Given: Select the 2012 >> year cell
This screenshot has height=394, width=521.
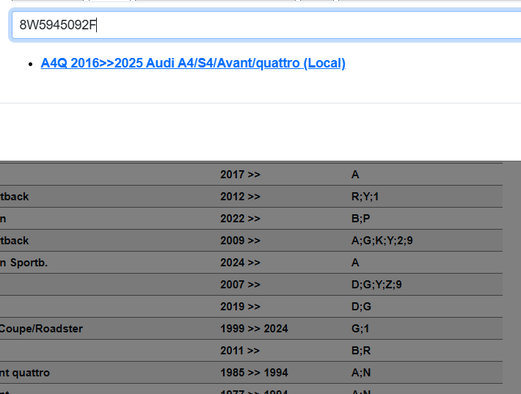Looking at the screenshot, I should [x=240, y=197].
